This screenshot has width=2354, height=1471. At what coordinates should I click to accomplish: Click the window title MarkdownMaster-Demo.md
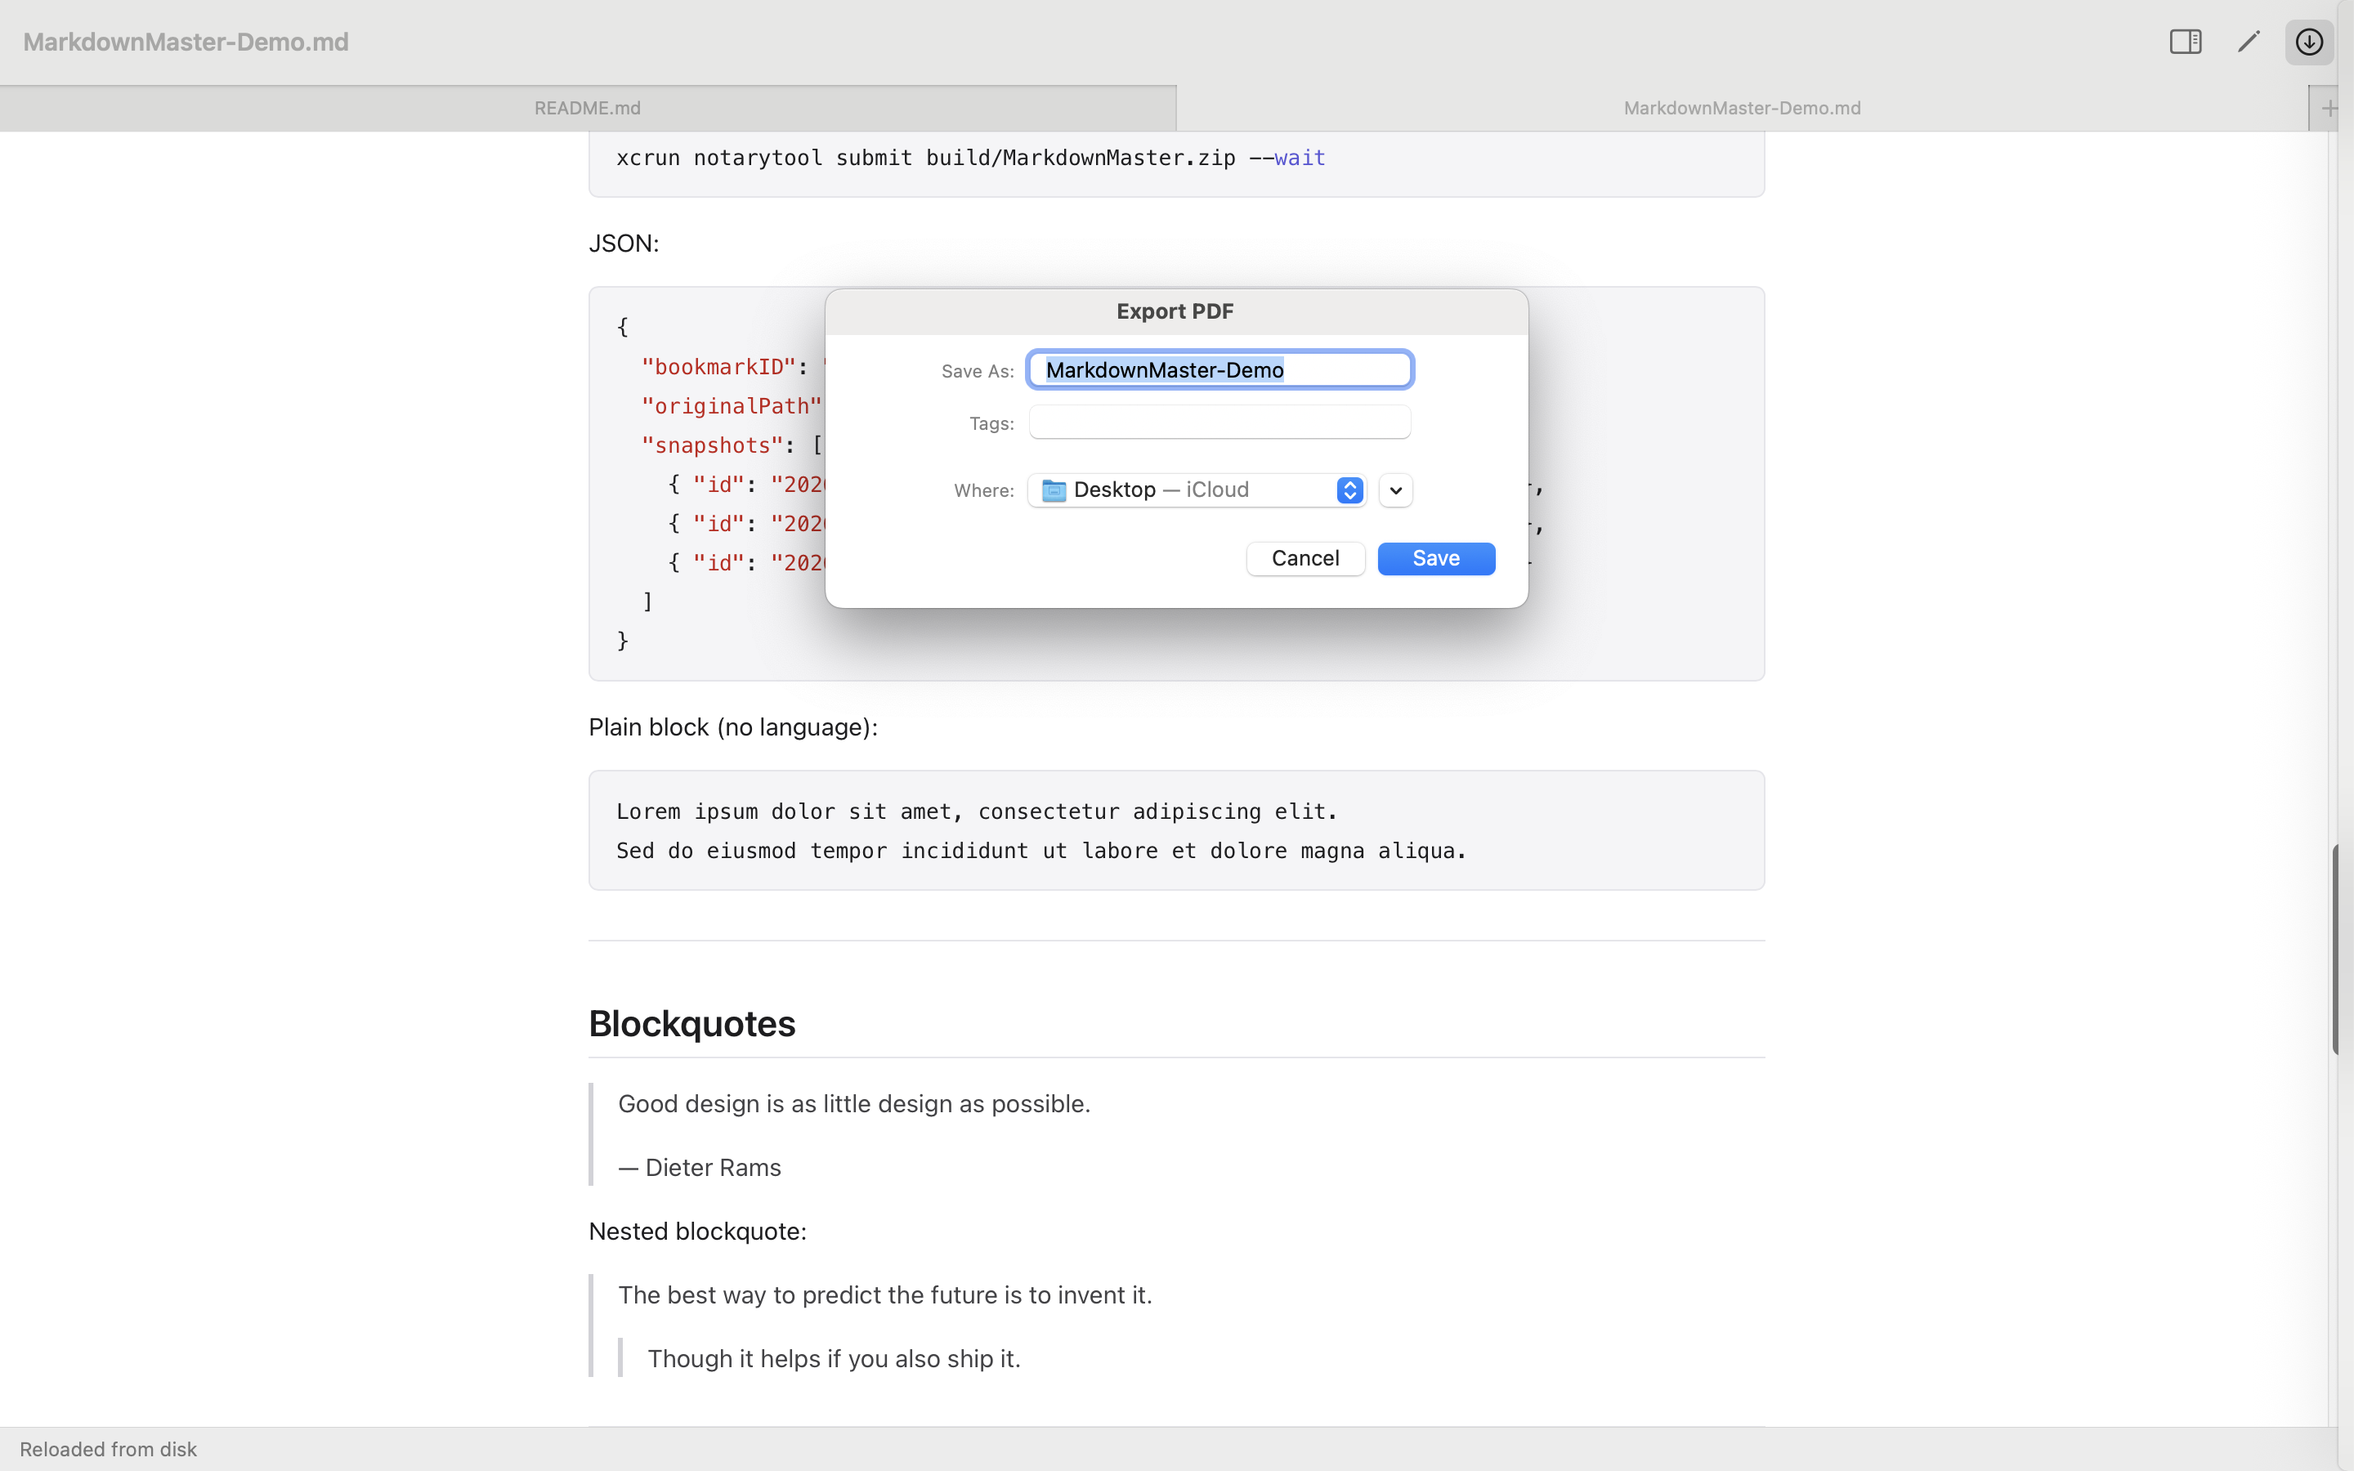coord(186,42)
